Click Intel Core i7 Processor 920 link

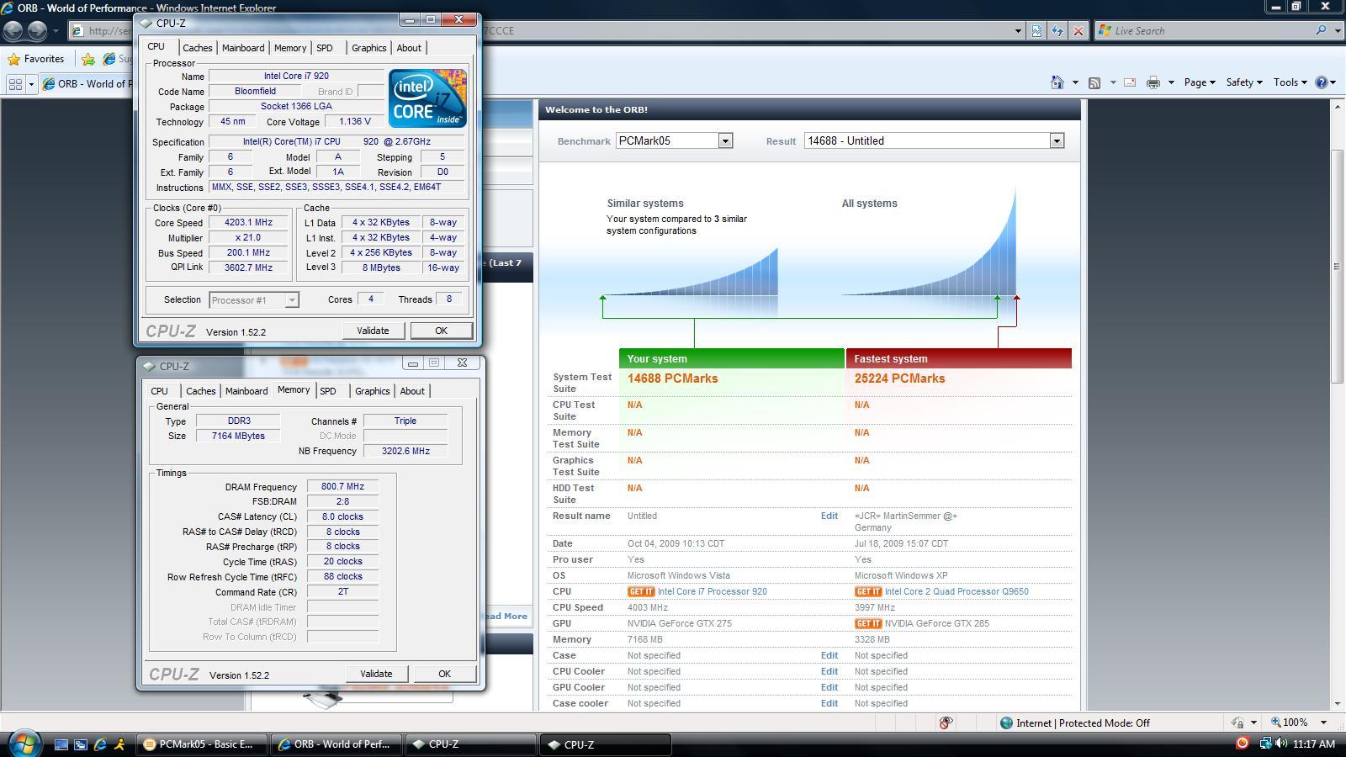(x=713, y=591)
